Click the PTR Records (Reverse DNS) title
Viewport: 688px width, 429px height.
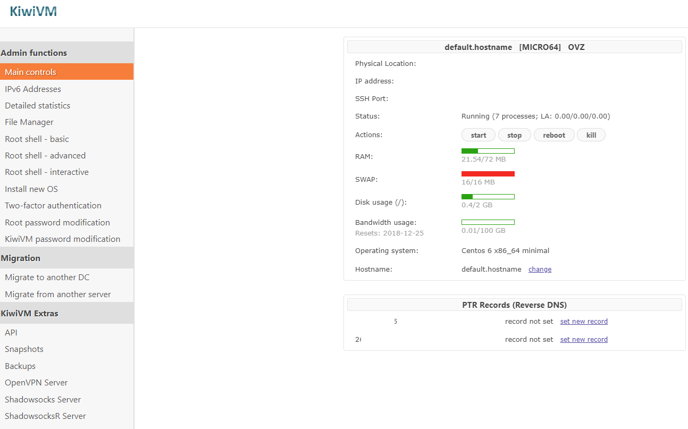click(515, 305)
